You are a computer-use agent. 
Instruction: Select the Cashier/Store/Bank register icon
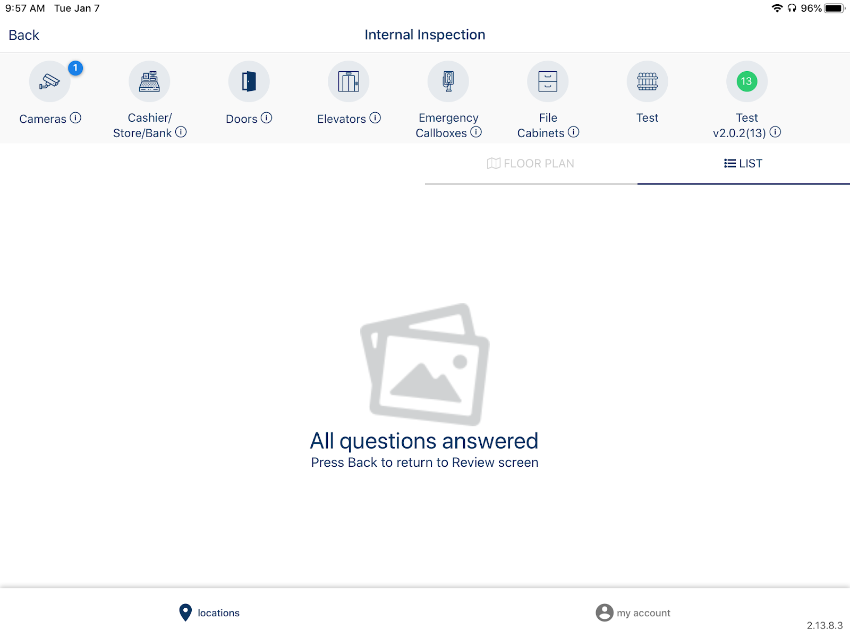click(149, 81)
